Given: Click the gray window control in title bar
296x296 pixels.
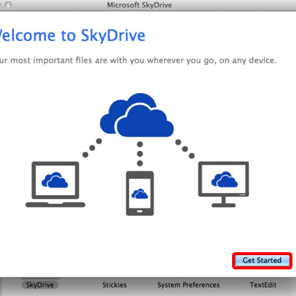Looking at the screenshot, I should [8, 5].
